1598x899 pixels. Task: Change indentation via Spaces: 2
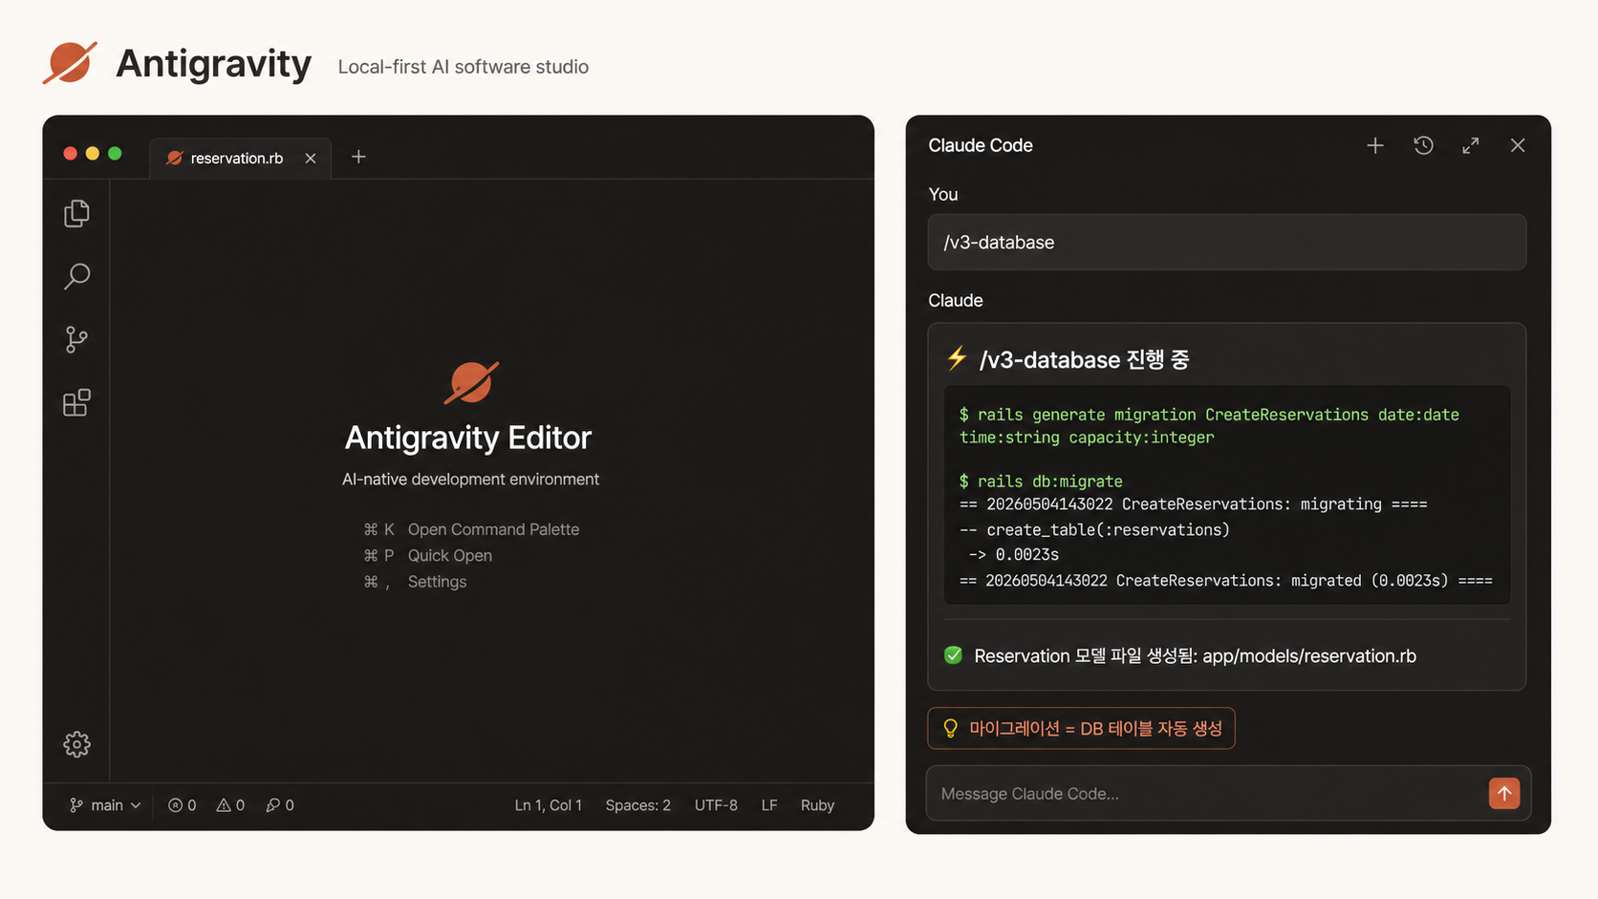(638, 805)
